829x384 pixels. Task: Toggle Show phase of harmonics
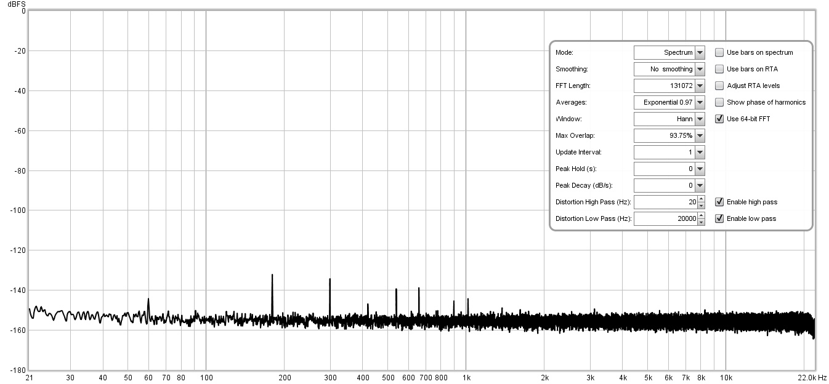coord(719,103)
